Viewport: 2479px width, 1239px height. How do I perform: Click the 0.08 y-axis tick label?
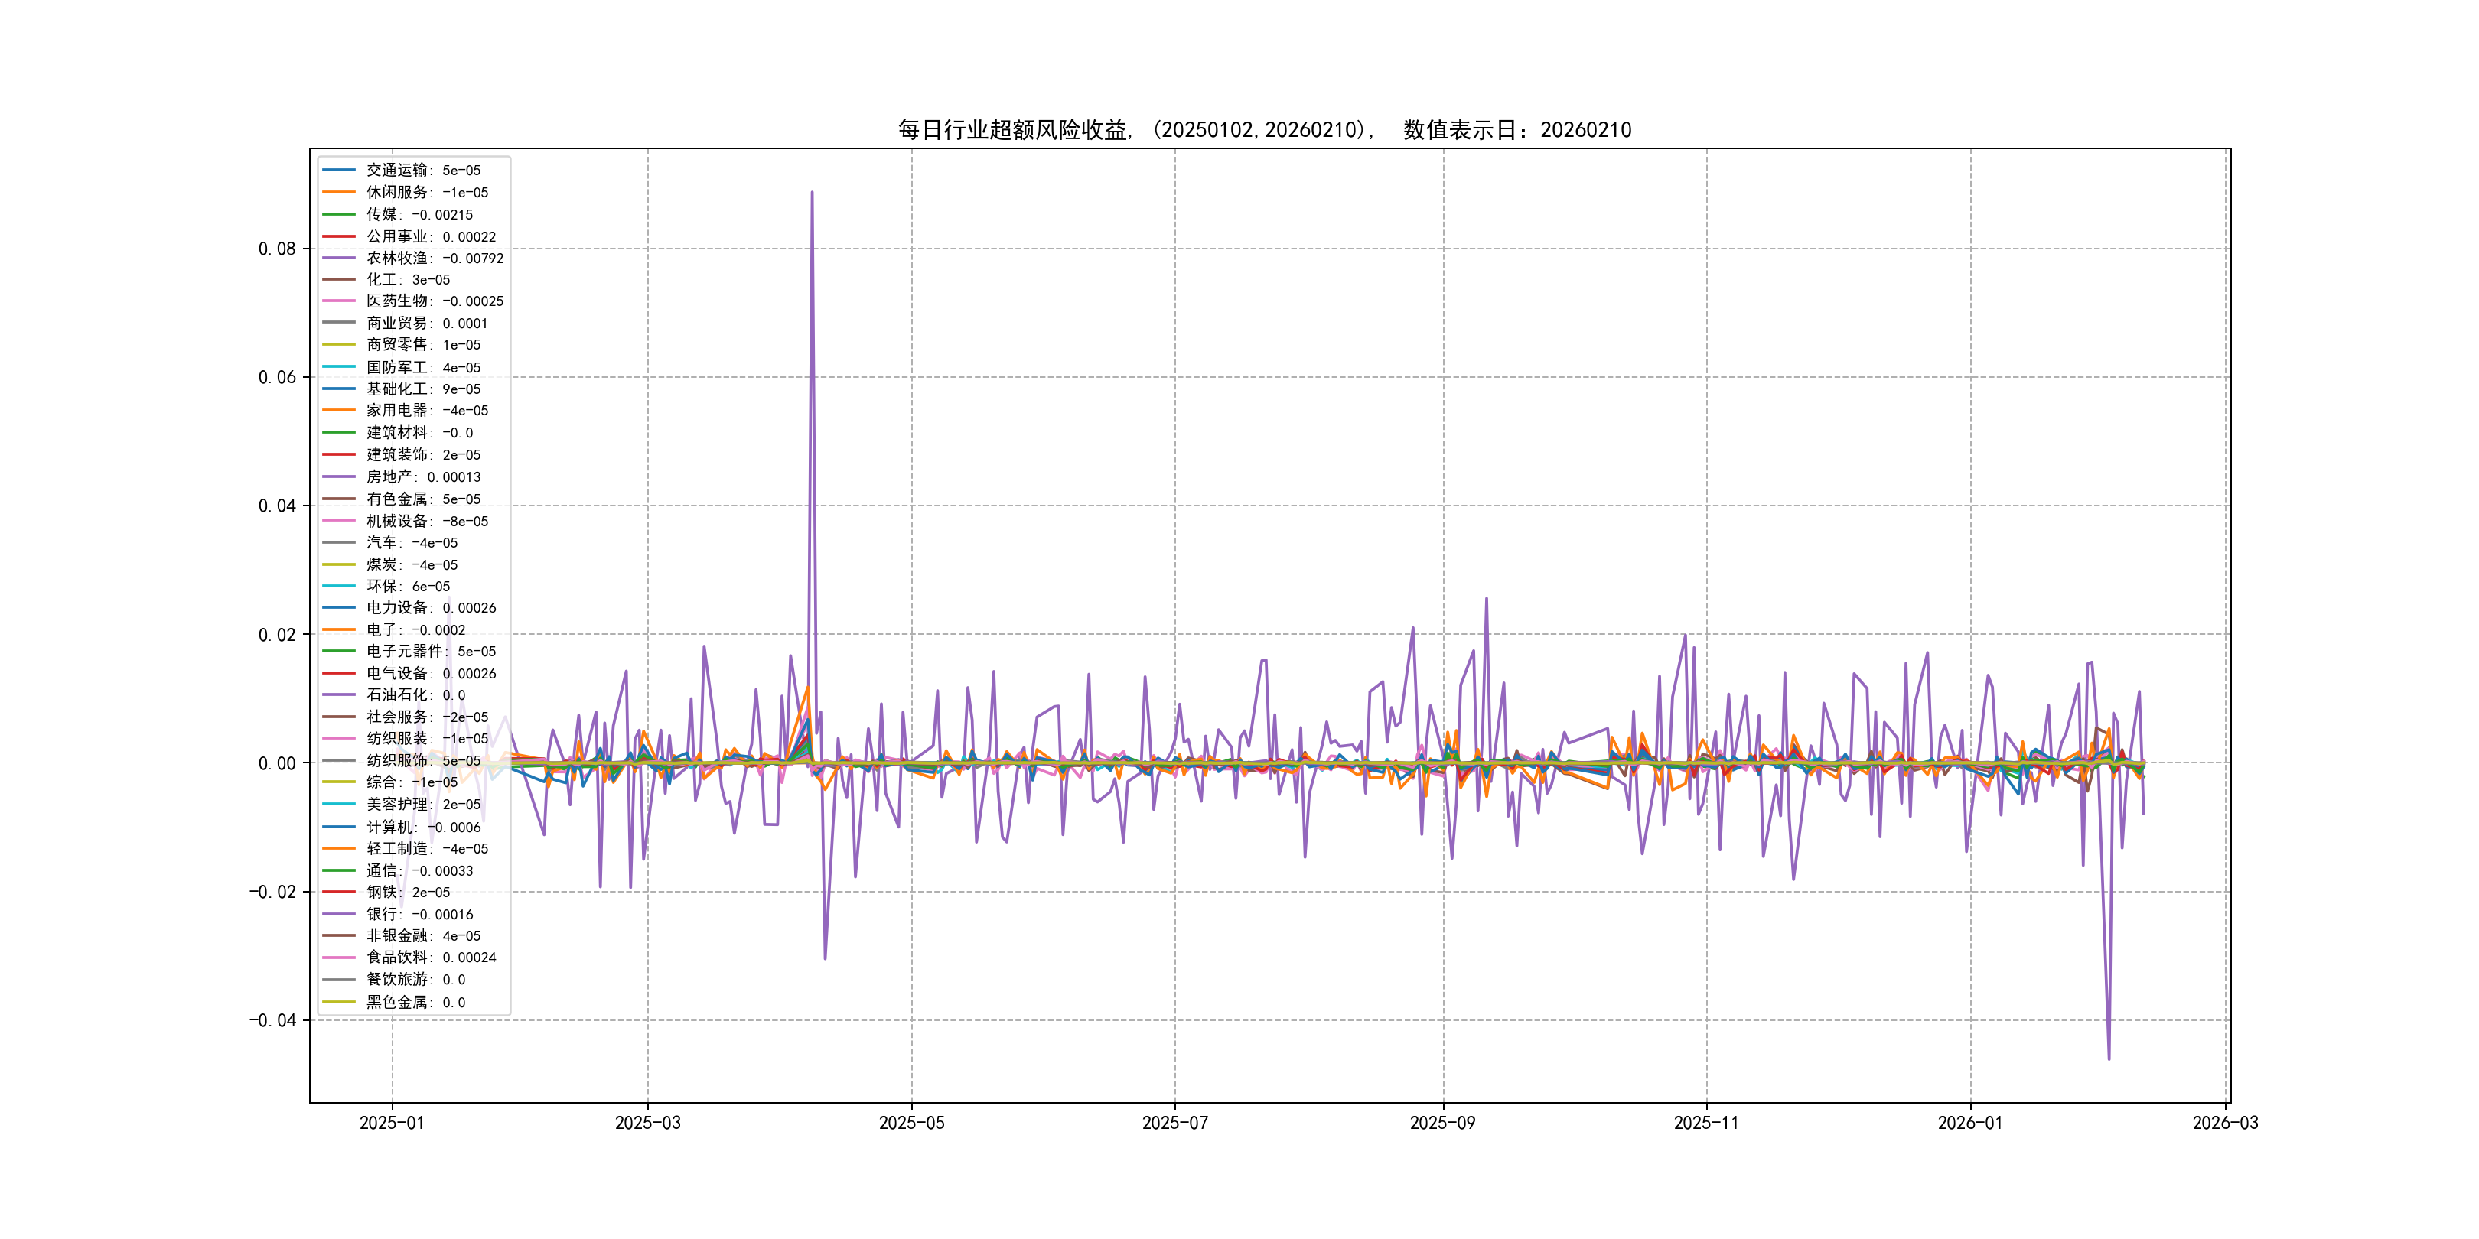tap(276, 249)
